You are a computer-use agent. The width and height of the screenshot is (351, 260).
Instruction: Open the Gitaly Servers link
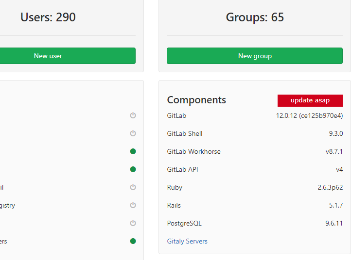[187, 241]
